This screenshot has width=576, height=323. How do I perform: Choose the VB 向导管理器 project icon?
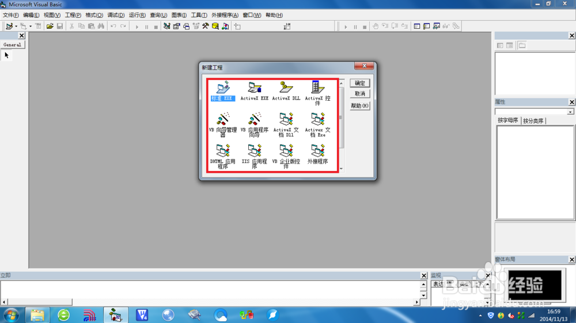pyautogui.click(x=222, y=125)
